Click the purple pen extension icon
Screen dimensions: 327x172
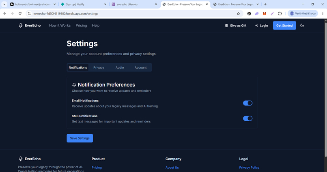click(272, 13)
